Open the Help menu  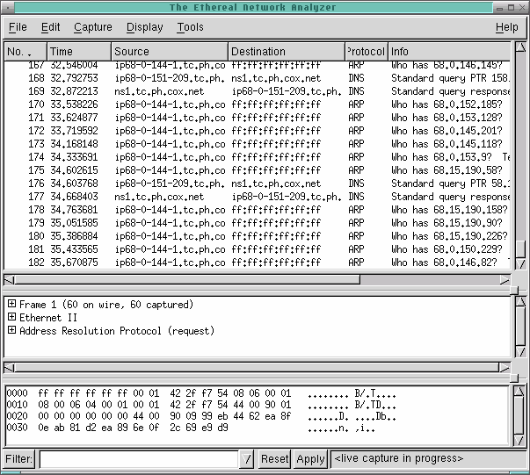[x=506, y=27]
